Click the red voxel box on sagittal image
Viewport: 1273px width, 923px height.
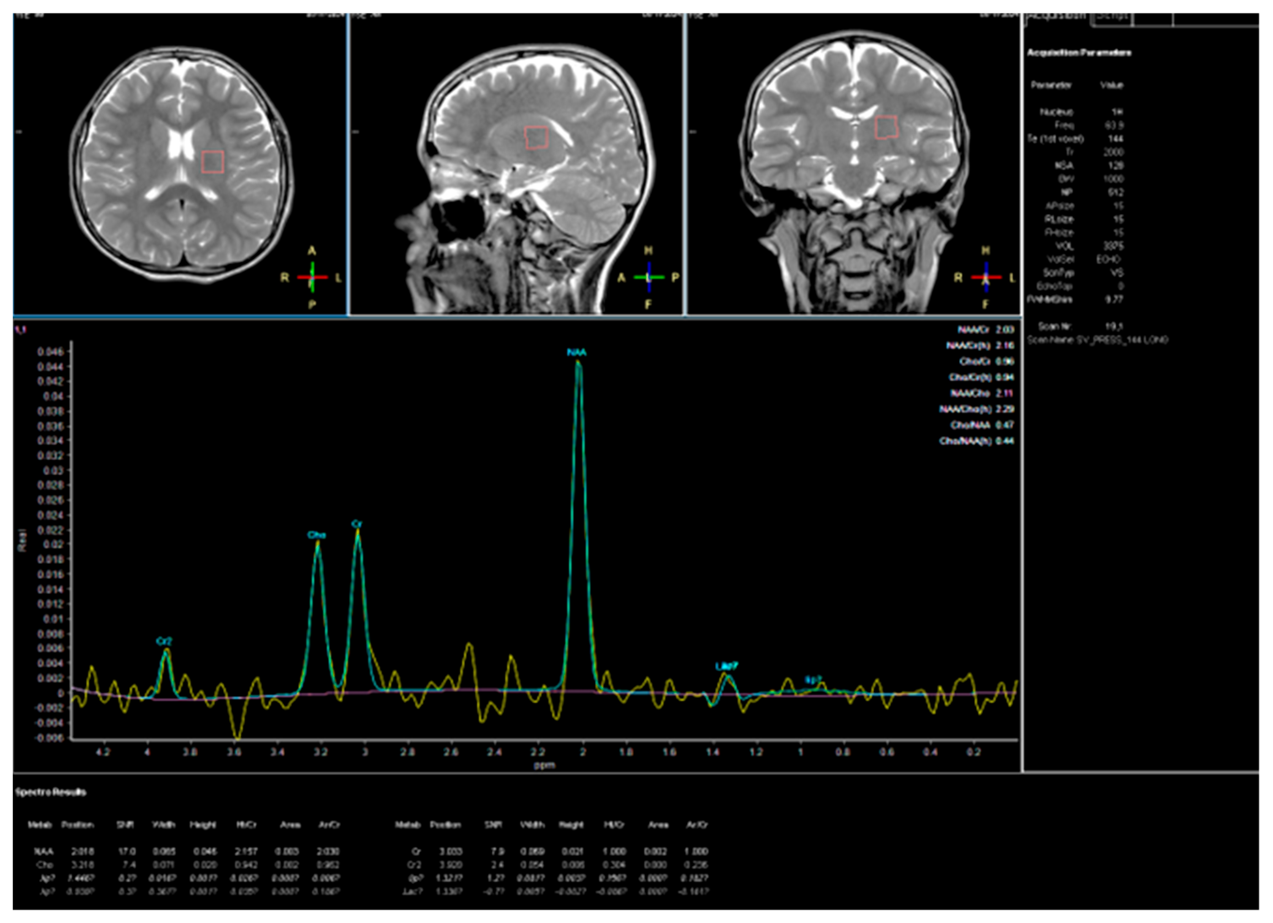point(536,138)
